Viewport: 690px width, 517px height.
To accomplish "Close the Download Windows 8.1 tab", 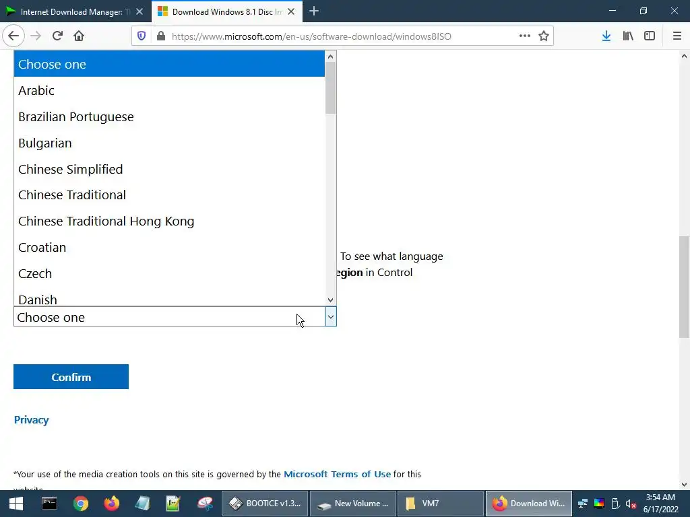I will click(291, 12).
